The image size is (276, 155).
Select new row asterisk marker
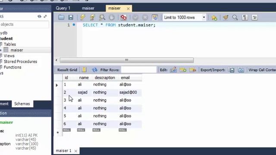pyautogui.click(x=58, y=132)
